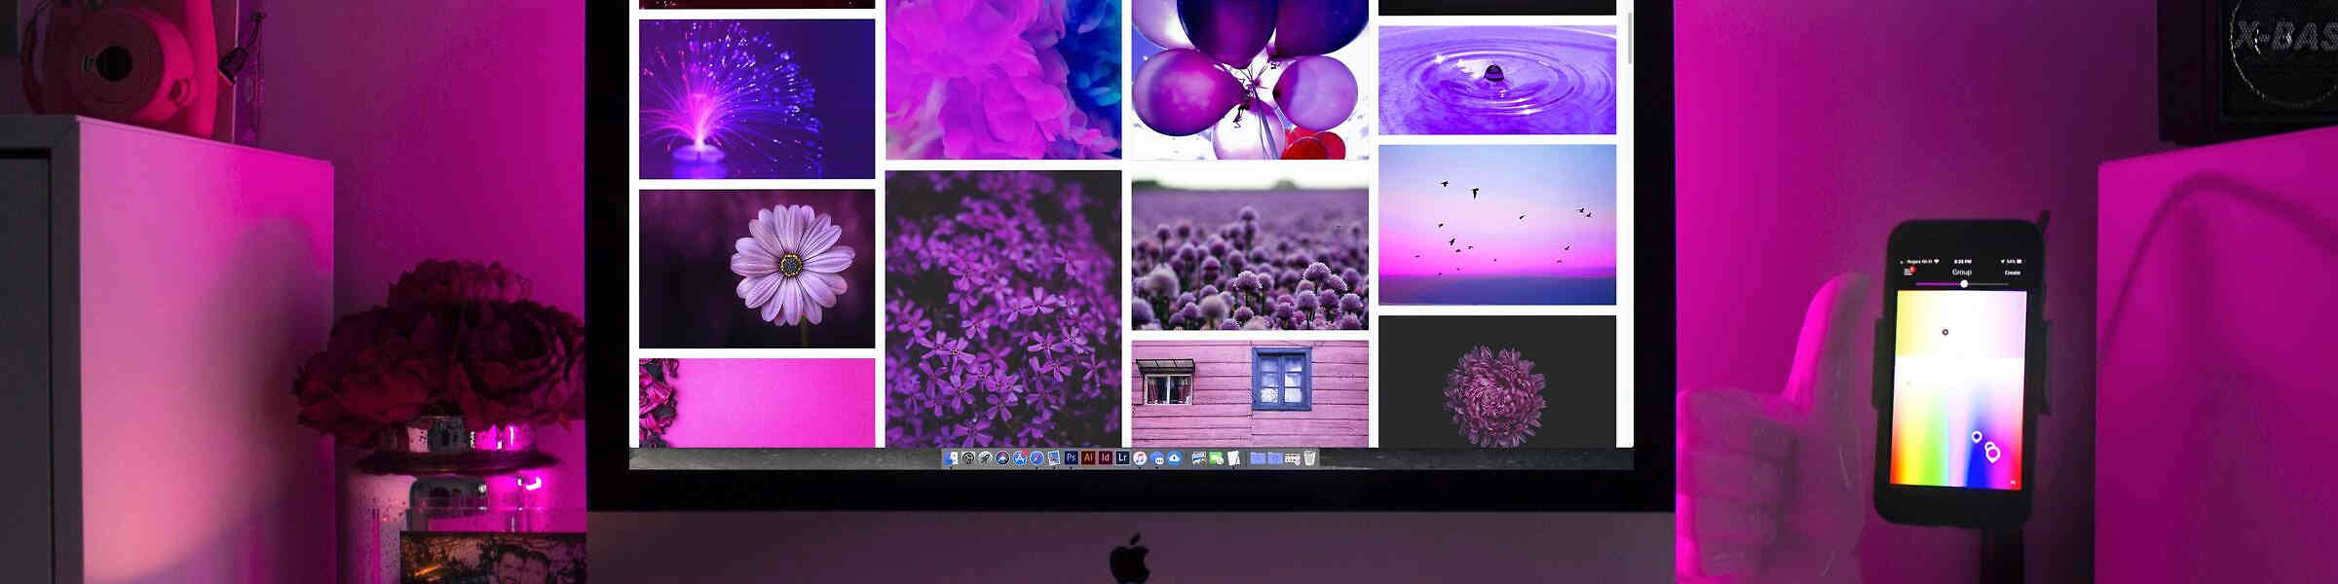Open the blue face icon next to iTunes
This screenshot has height=584, width=2338.
click(x=1157, y=458)
